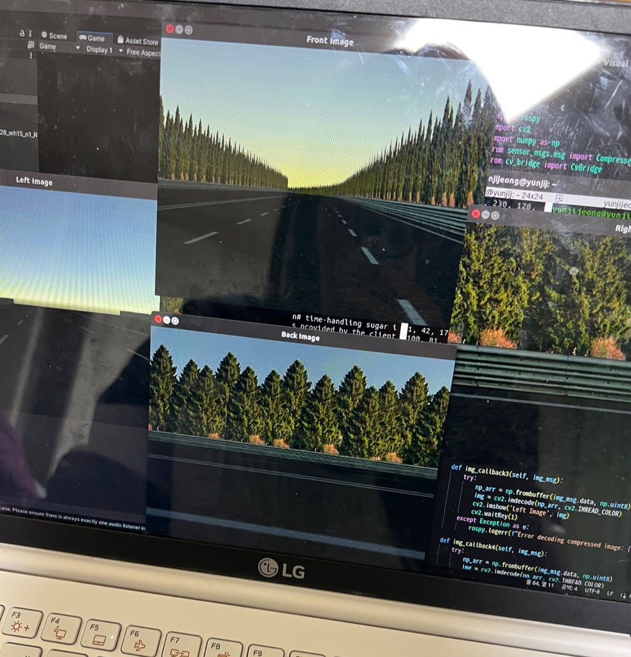Minimize the Right Image window
Viewport: 631px width, 657px height.
click(485, 215)
